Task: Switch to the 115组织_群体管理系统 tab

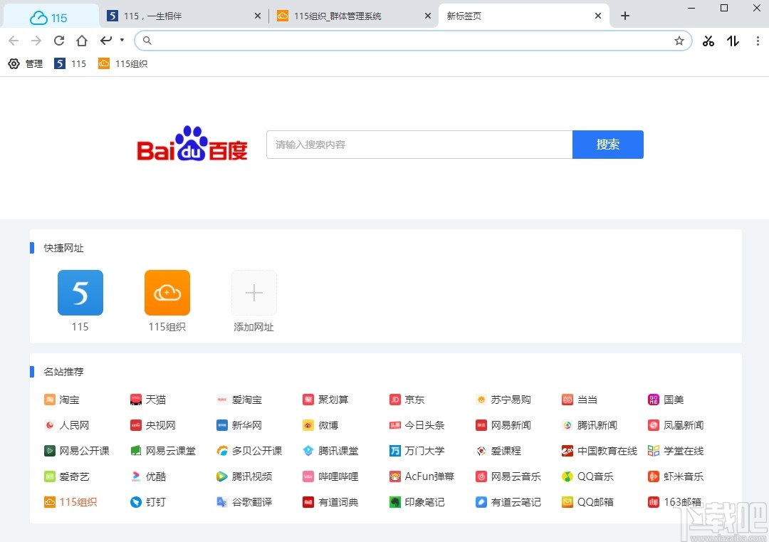Action: (353, 16)
